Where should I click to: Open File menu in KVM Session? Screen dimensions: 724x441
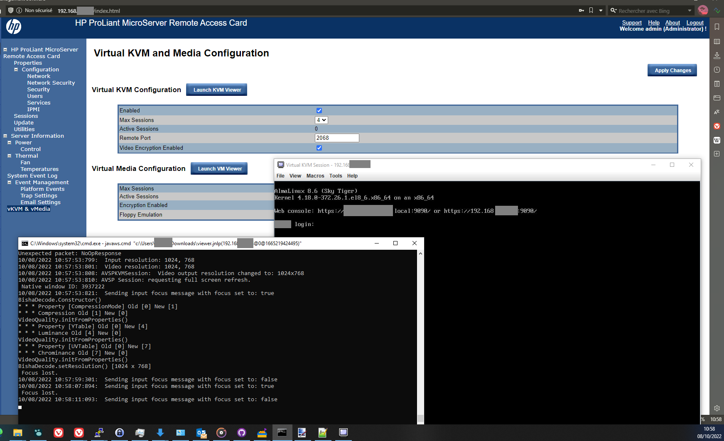280,176
